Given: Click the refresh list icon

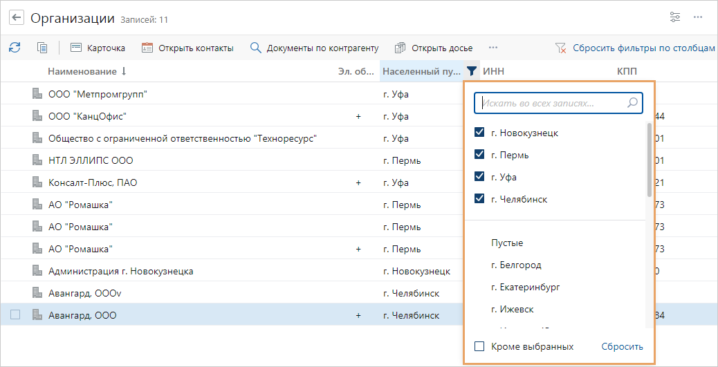Looking at the screenshot, I should tap(15, 48).
